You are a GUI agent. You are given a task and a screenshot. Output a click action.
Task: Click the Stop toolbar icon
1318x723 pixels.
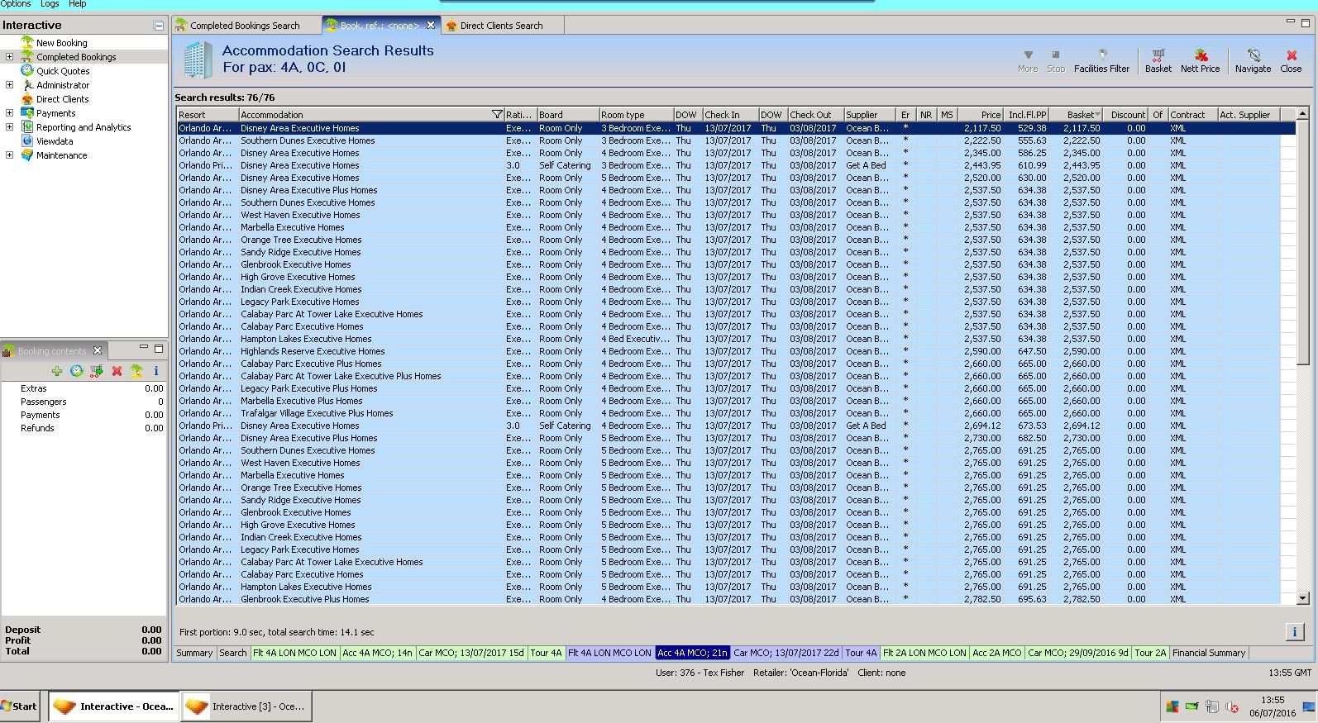pyautogui.click(x=1056, y=61)
